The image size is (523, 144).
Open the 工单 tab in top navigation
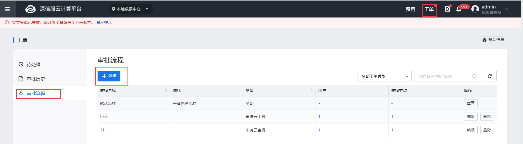point(429,9)
